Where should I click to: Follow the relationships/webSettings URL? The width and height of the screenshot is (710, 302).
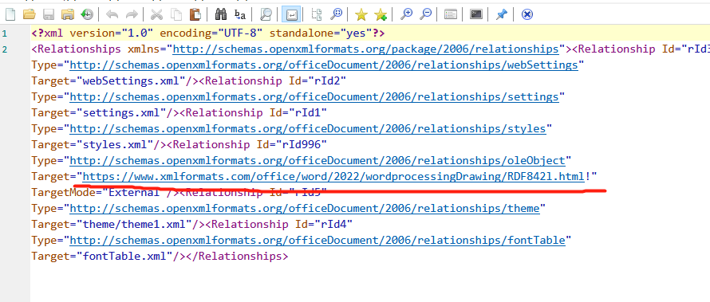pos(324,65)
